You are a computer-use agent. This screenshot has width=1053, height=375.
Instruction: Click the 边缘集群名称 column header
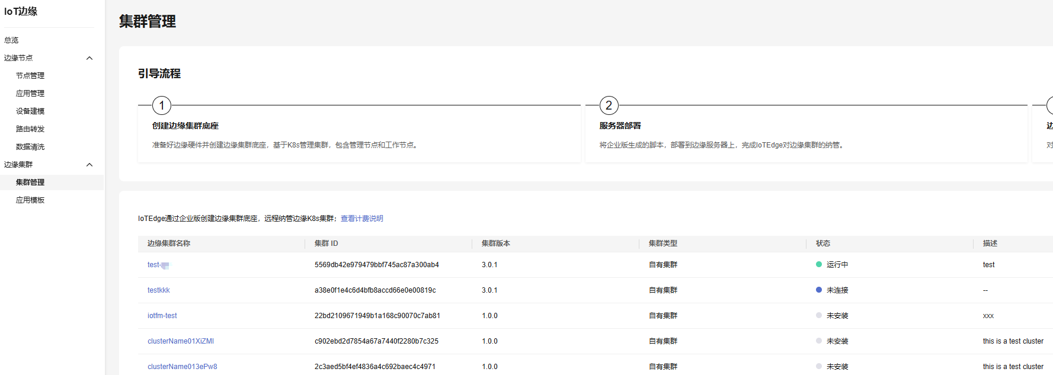tap(169, 243)
